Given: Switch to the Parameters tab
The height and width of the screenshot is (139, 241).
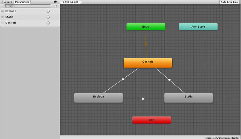Looking at the screenshot, I should [x=22, y=2].
